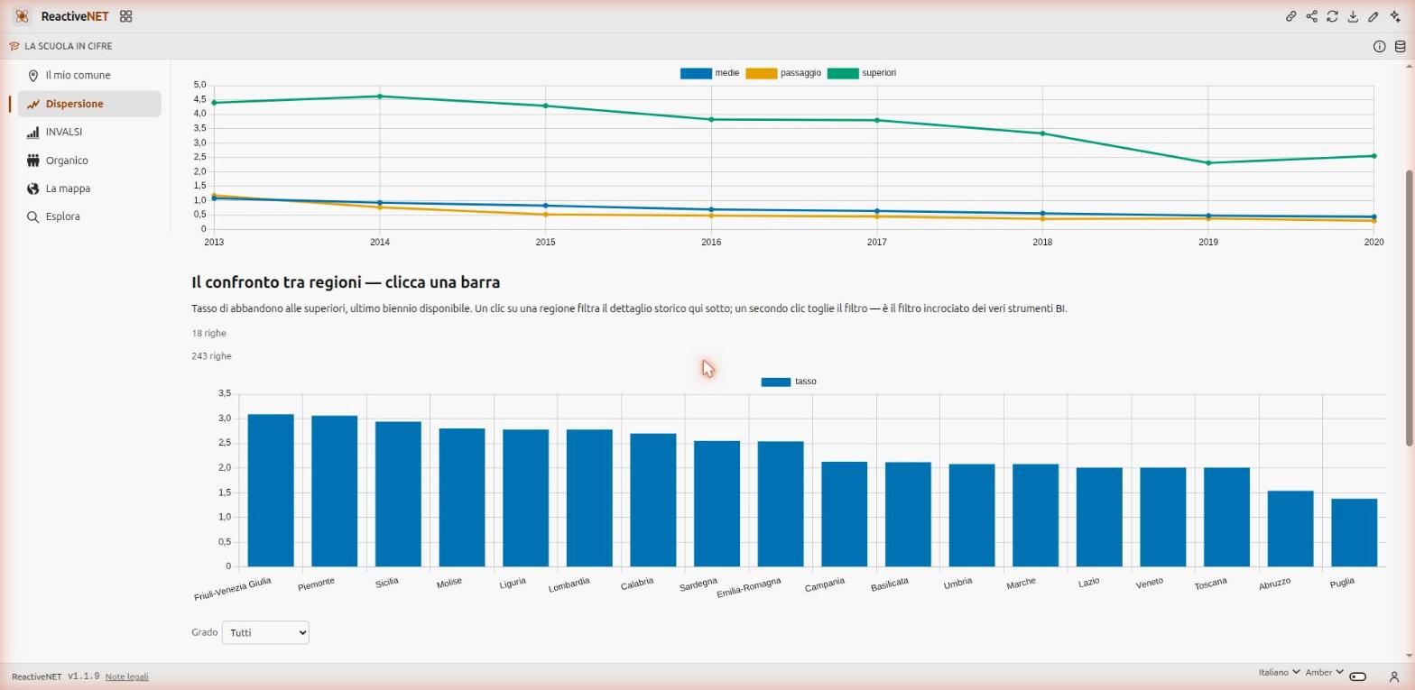This screenshot has height=690, width=1415.
Task: Toggle the dark mode switch in footer
Action: 1358,676
